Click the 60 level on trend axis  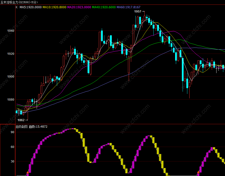(x=12, y=147)
